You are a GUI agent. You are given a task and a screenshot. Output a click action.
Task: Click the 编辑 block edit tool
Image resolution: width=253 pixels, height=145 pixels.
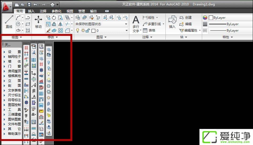click(186, 24)
